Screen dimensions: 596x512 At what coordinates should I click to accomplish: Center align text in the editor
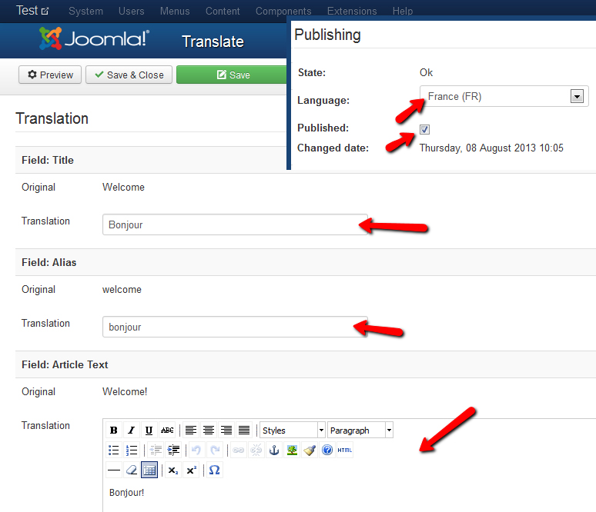tap(209, 430)
